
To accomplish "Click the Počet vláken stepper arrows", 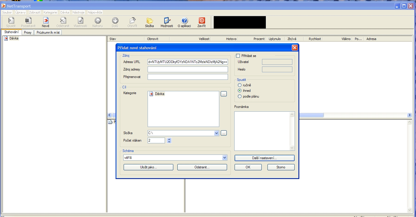I will click(x=169, y=140).
